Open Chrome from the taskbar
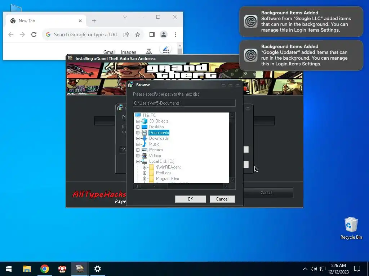The image size is (369, 276). click(x=44, y=269)
